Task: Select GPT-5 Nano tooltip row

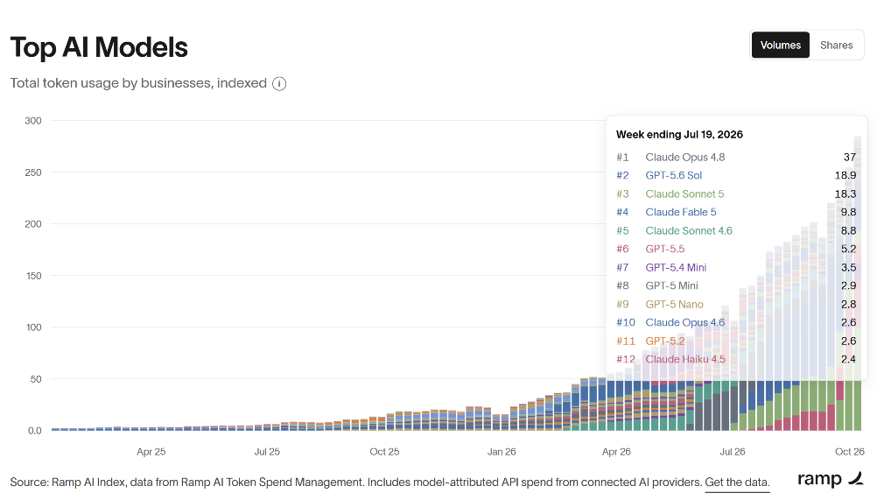Action: point(736,304)
